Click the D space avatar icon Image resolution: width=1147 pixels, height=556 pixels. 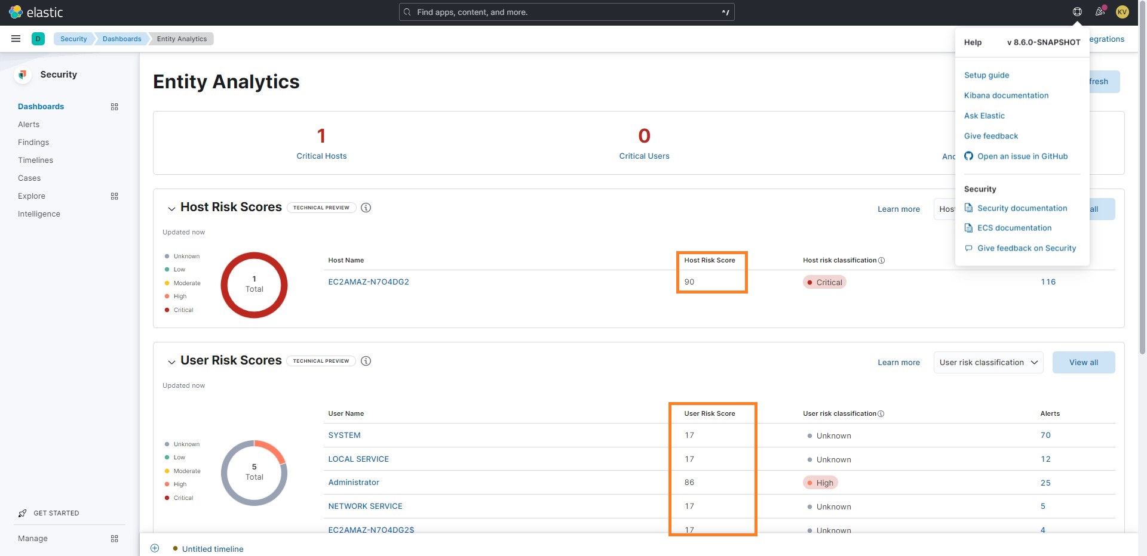[38, 38]
